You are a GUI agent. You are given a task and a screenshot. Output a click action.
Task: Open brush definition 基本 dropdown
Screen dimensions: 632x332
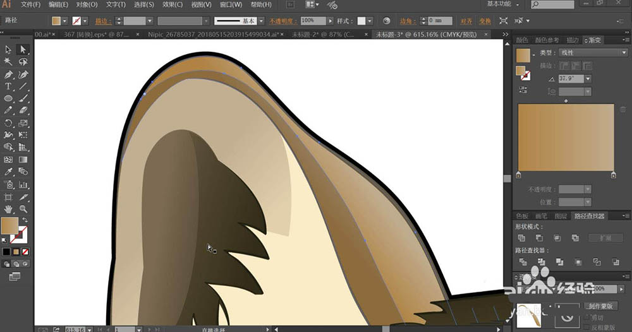coord(261,21)
